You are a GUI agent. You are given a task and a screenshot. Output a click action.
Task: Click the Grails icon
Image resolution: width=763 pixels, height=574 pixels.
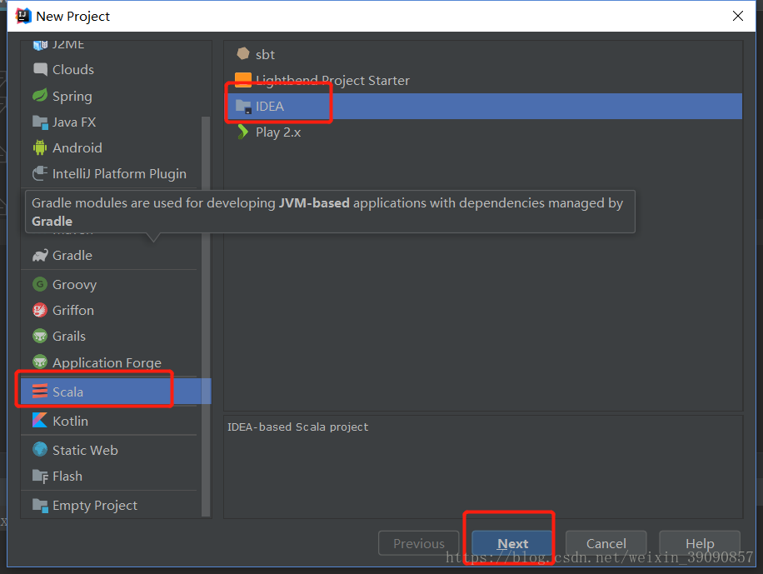click(x=40, y=336)
